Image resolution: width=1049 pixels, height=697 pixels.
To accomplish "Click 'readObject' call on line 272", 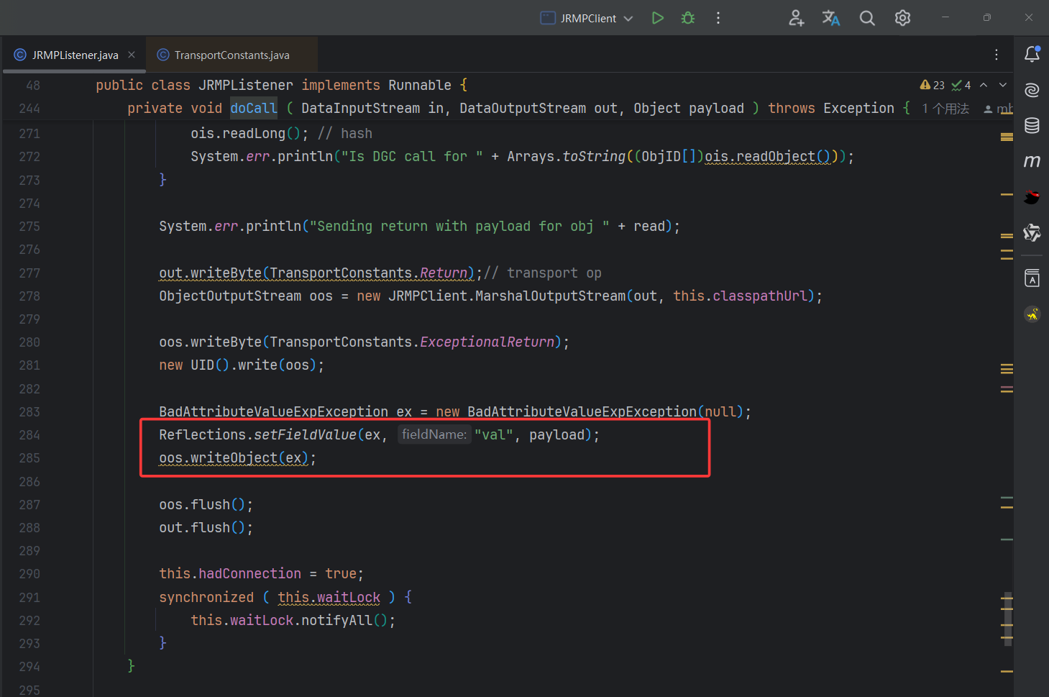I will [776, 156].
